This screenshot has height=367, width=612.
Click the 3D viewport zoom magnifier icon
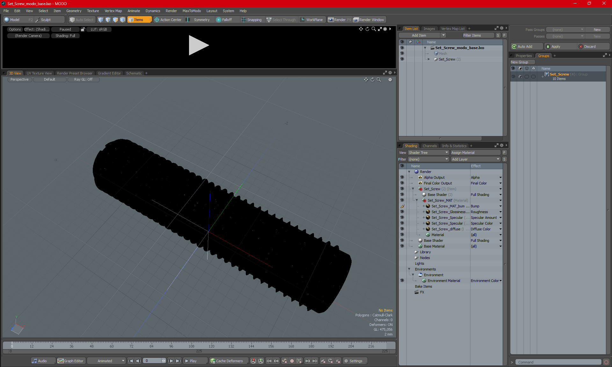[x=379, y=80]
